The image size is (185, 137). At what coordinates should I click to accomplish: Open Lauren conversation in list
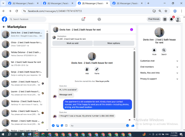pyautogui.click(x=23, y=93)
